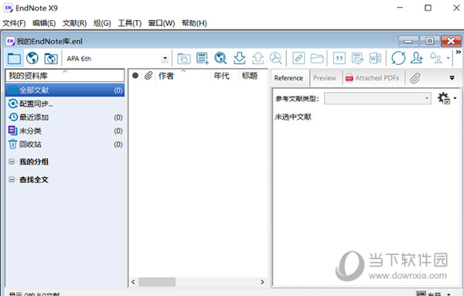This screenshot has width=464, height=296.
Task: Maximize the 我的EndNote库.enl library window
Action: (430, 41)
